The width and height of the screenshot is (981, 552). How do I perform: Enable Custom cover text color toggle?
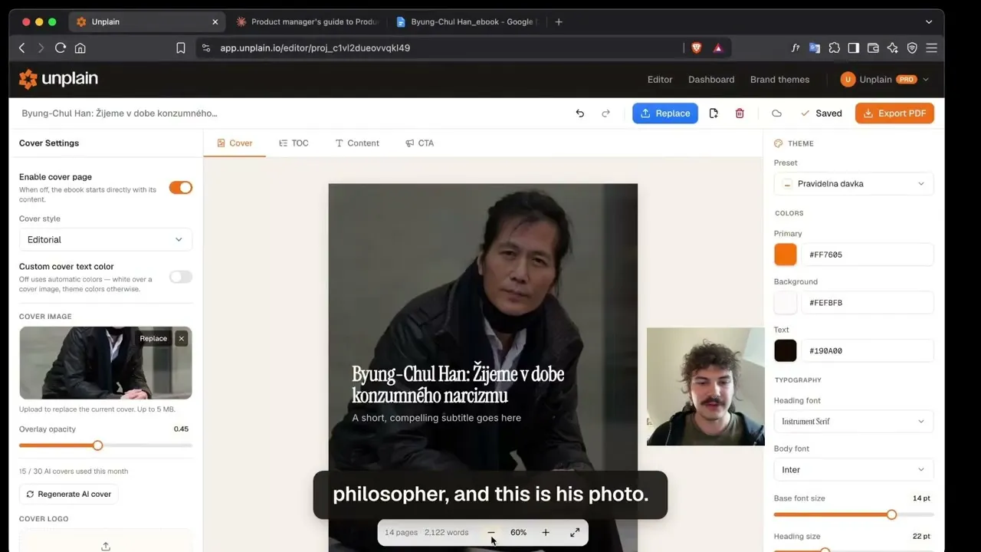point(181,277)
